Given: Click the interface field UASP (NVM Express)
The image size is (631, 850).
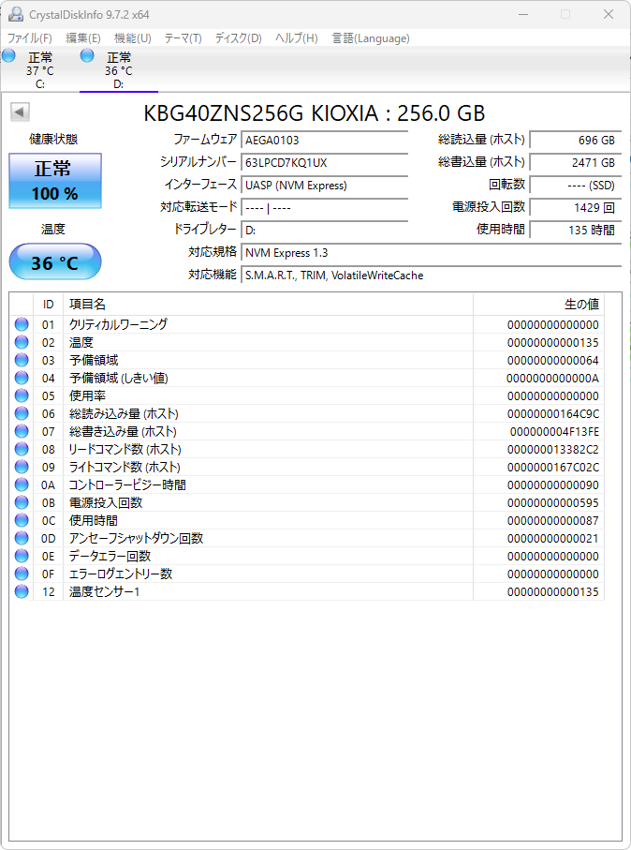Looking at the screenshot, I should (325, 186).
